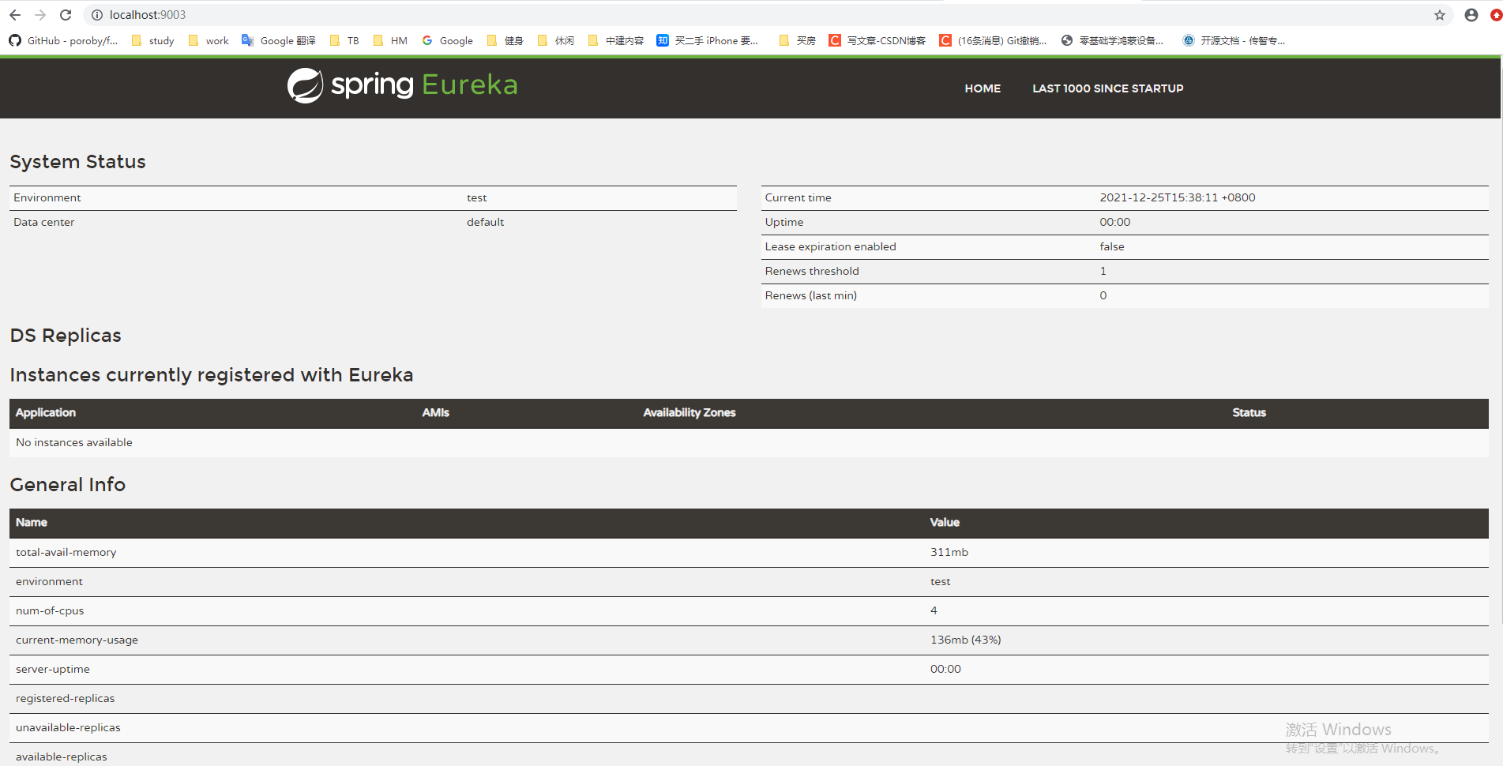Go back with the browser back arrow
Viewport: 1503px width, 766px height.
(14, 15)
